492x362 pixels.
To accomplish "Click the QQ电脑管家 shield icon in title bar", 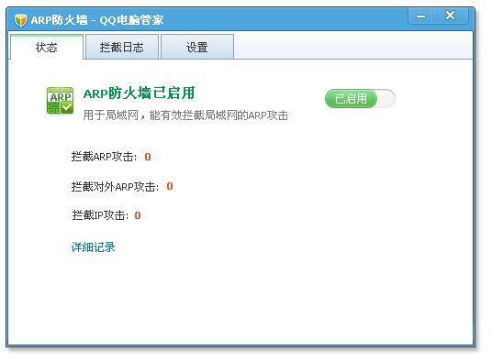I will 21,20.
